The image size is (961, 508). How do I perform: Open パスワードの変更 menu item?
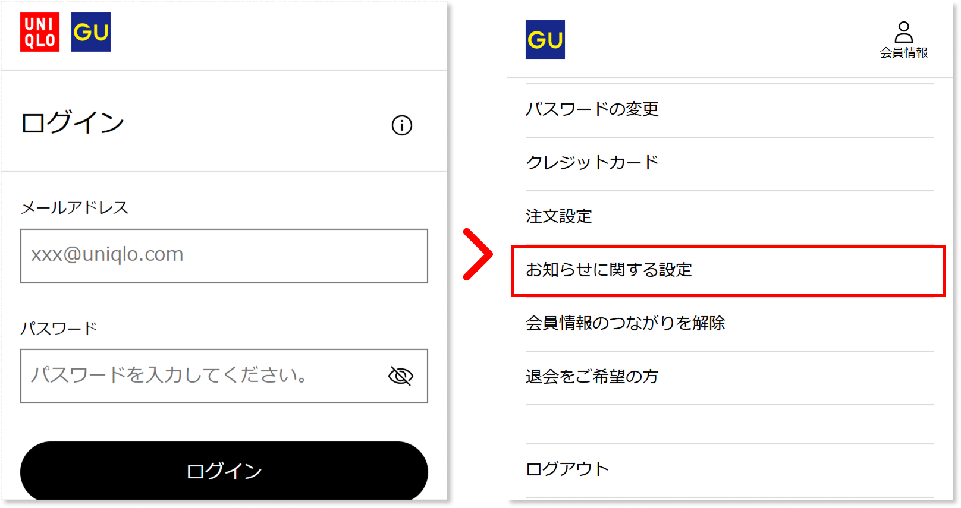[x=730, y=110]
